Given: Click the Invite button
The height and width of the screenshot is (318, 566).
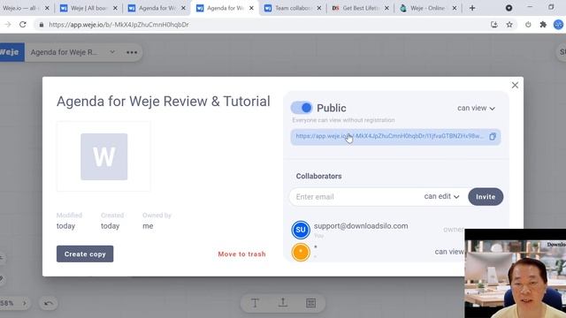Looking at the screenshot, I should pos(486,197).
